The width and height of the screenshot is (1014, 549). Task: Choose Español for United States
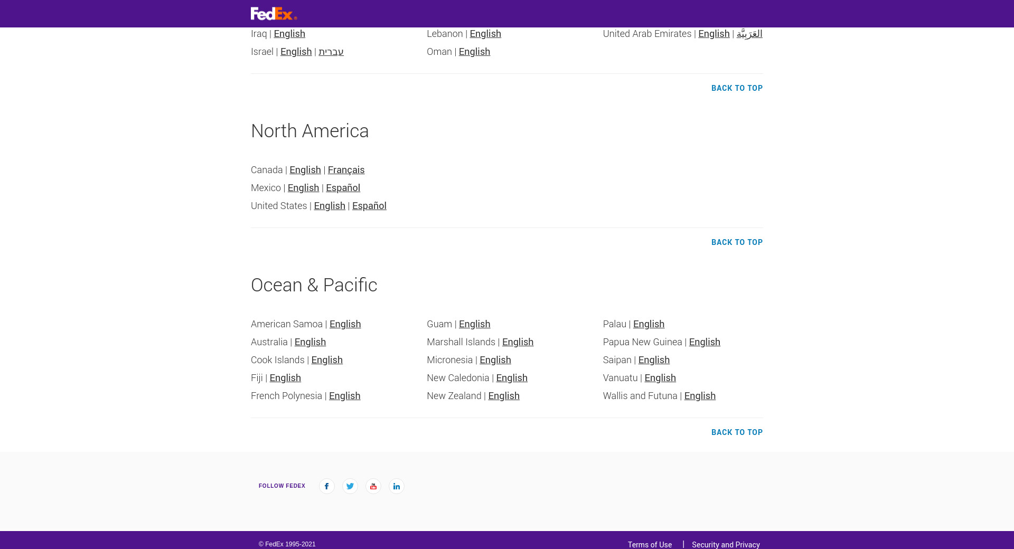point(369,206)
